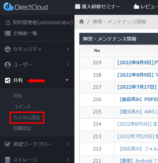Open notice 218 dated 2022年8月9日
158x163 pixels.
(138, 75)
